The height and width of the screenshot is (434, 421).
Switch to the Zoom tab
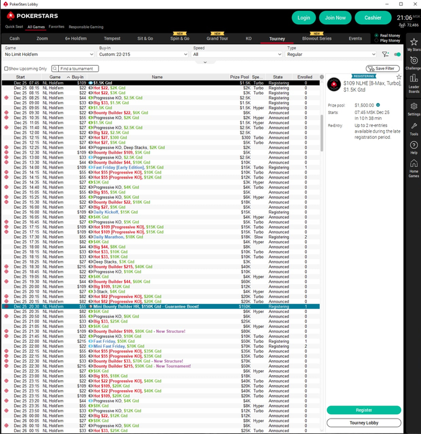pyautogui.click(x=42, y=38)
